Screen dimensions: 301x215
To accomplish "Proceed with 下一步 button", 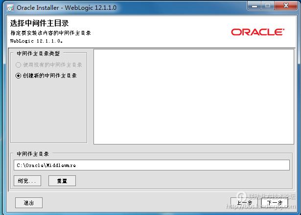I will 275,203.
